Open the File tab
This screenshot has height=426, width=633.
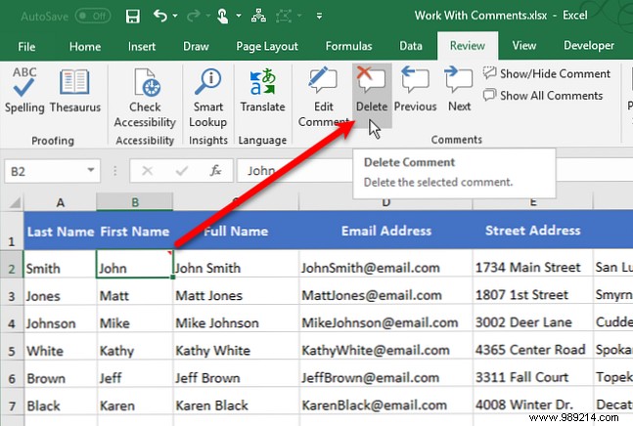(26, 46)
